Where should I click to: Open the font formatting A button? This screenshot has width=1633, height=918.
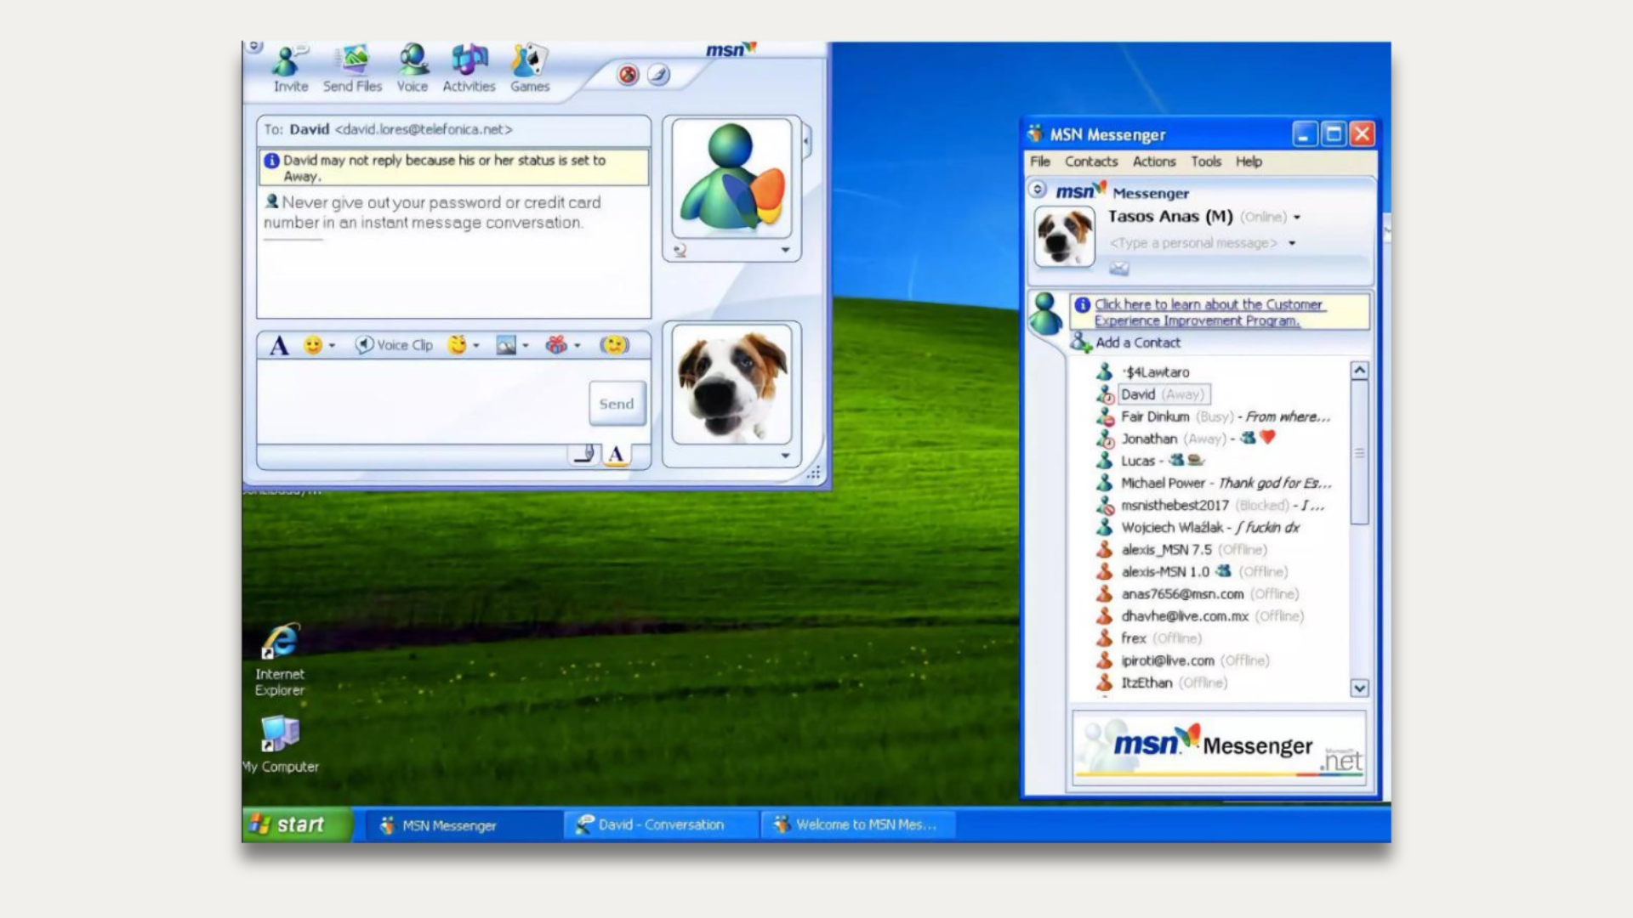coord(279,346)
